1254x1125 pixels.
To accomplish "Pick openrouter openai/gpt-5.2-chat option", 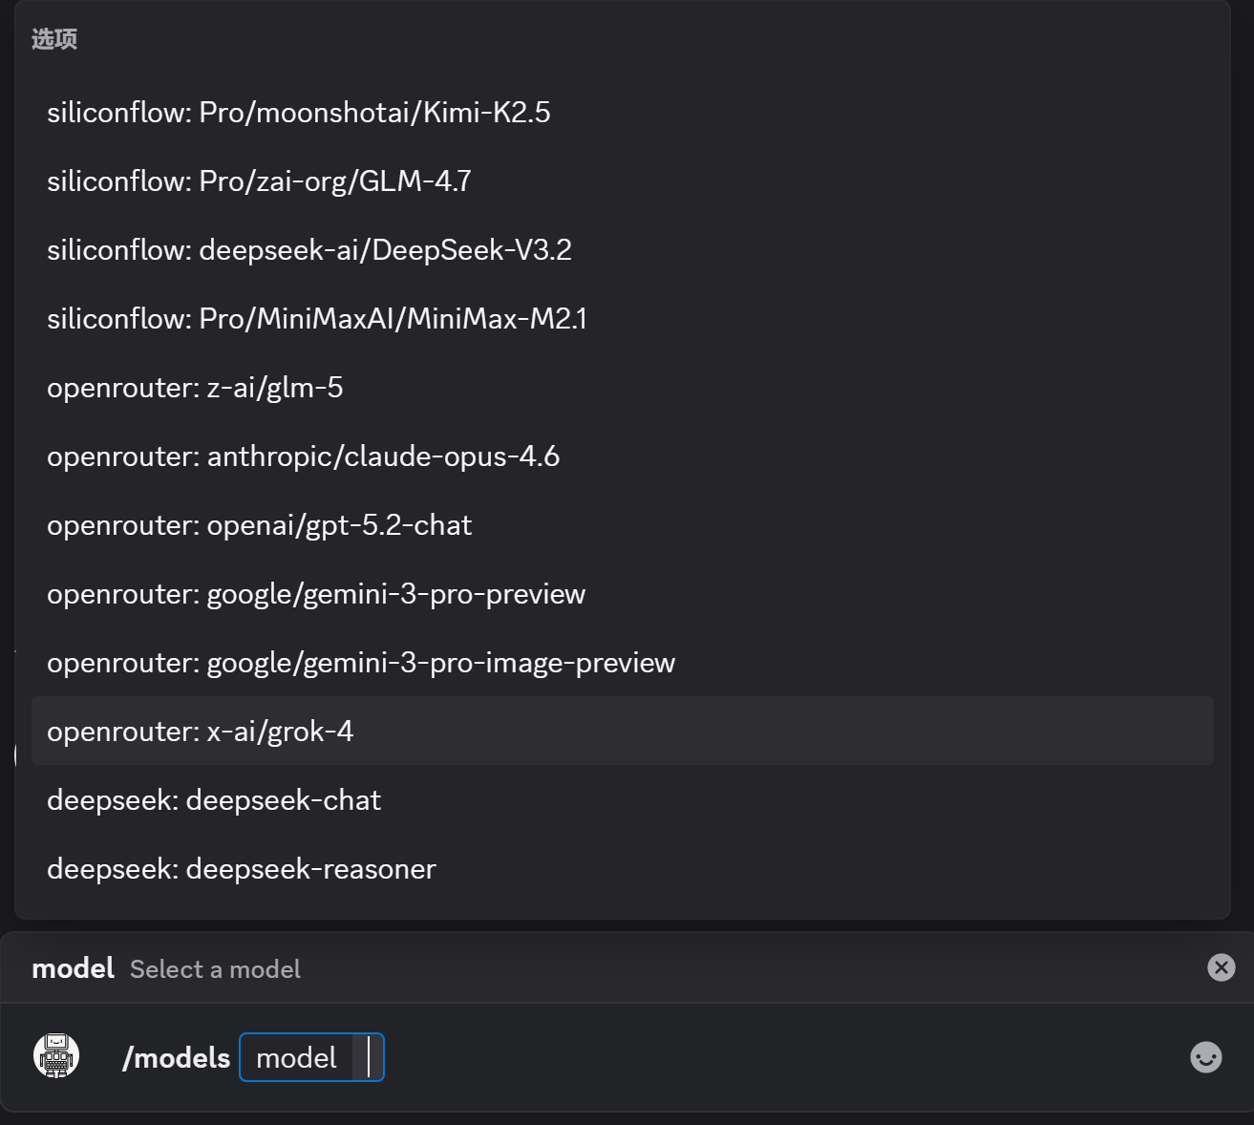I will [x=259, y=525].
